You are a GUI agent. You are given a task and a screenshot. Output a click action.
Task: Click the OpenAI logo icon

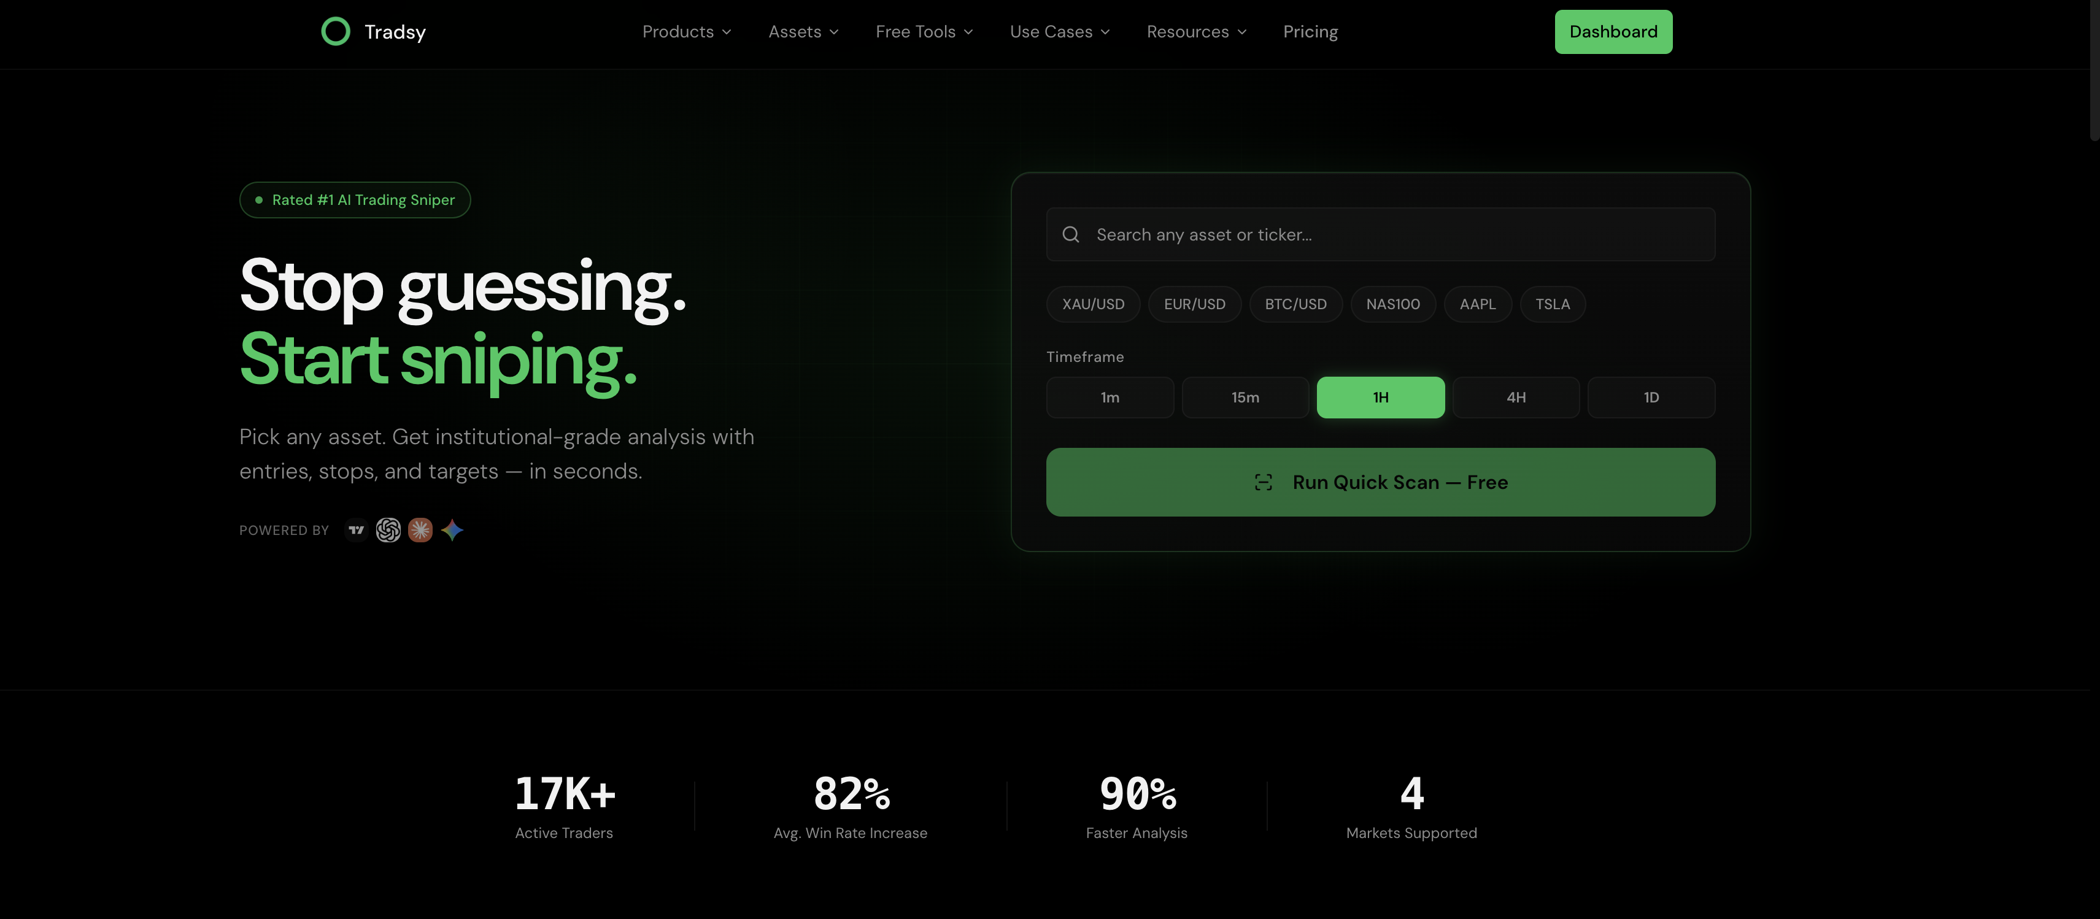coord(388,531)
